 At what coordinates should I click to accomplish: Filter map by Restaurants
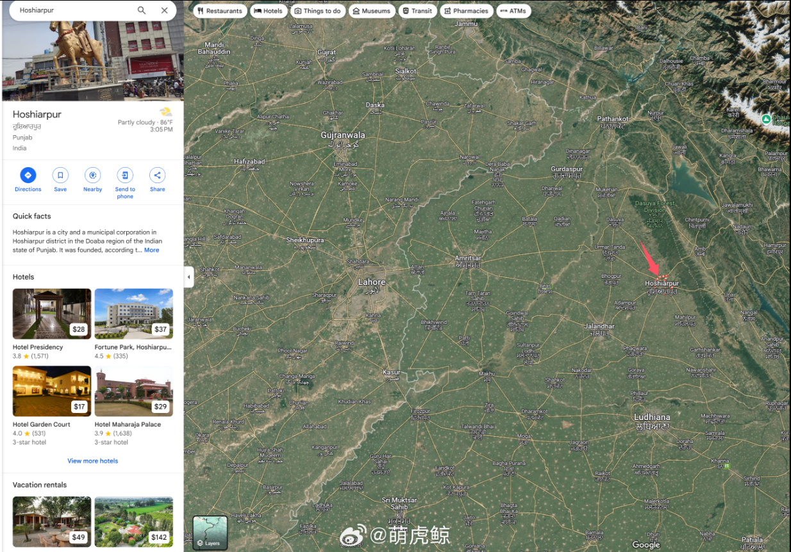point(220,11)
